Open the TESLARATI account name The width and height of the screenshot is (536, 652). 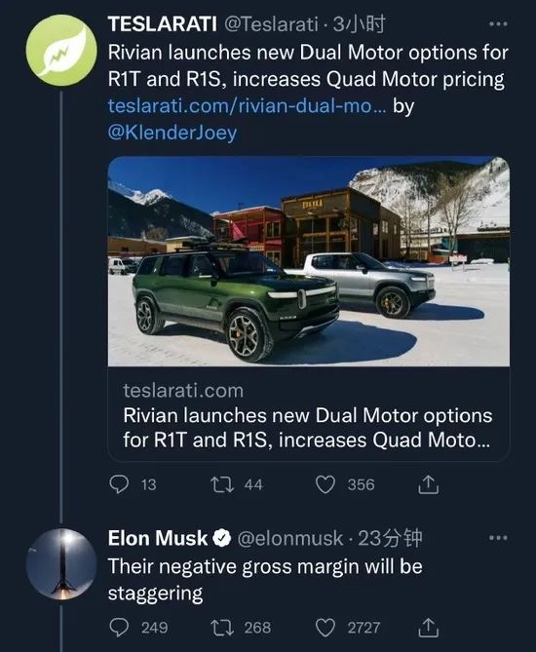pyautogui.click(x=162, y=24)
